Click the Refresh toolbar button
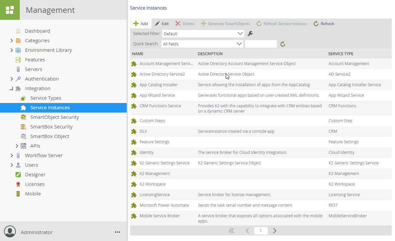 point(324,24)
